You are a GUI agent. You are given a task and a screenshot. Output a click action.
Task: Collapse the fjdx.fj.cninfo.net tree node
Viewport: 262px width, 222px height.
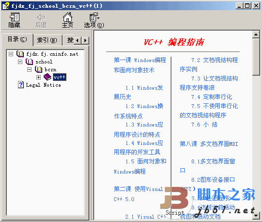coord(11,54)
